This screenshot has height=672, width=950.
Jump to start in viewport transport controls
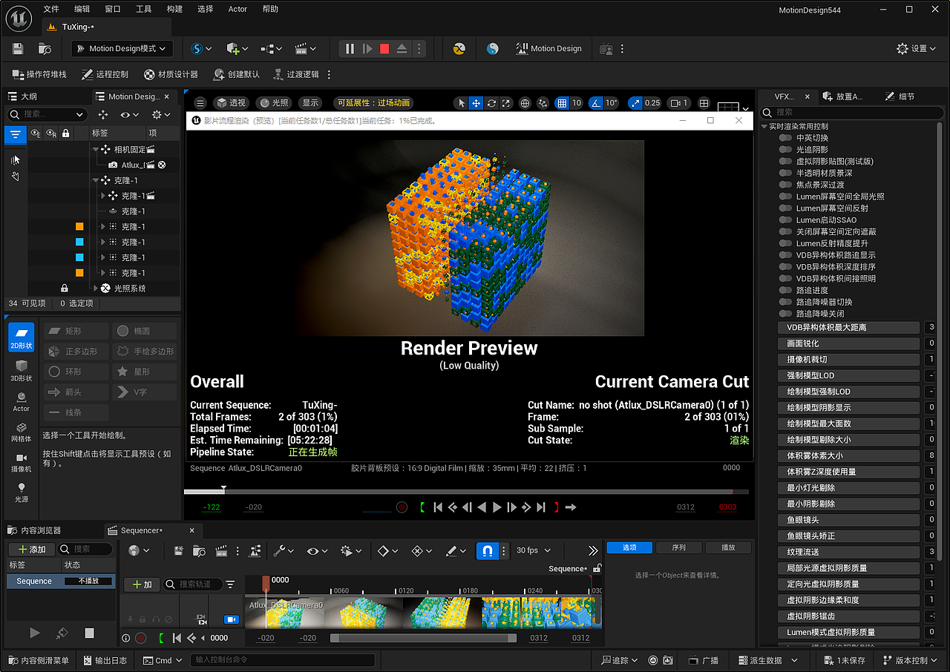point(438,507)
